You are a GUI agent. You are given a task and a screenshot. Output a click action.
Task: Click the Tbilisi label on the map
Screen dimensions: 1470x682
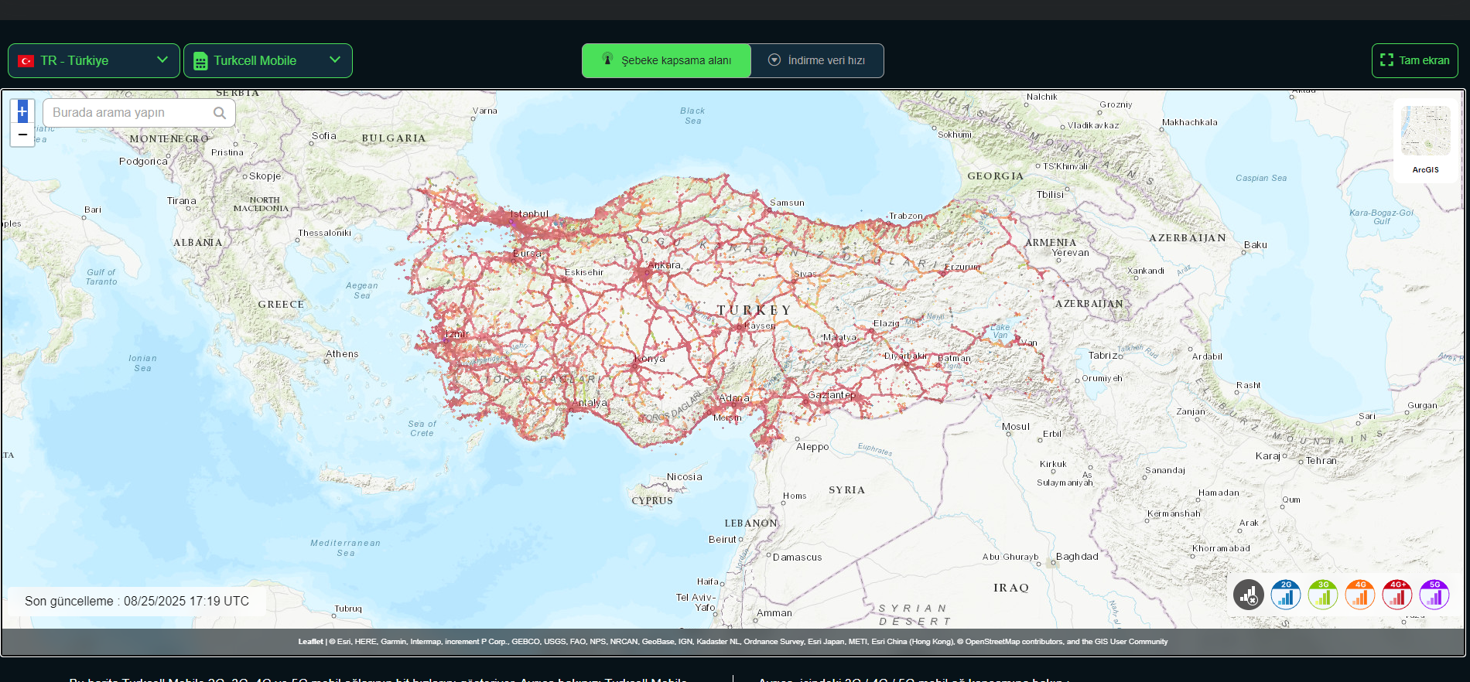click(1050, 195)
